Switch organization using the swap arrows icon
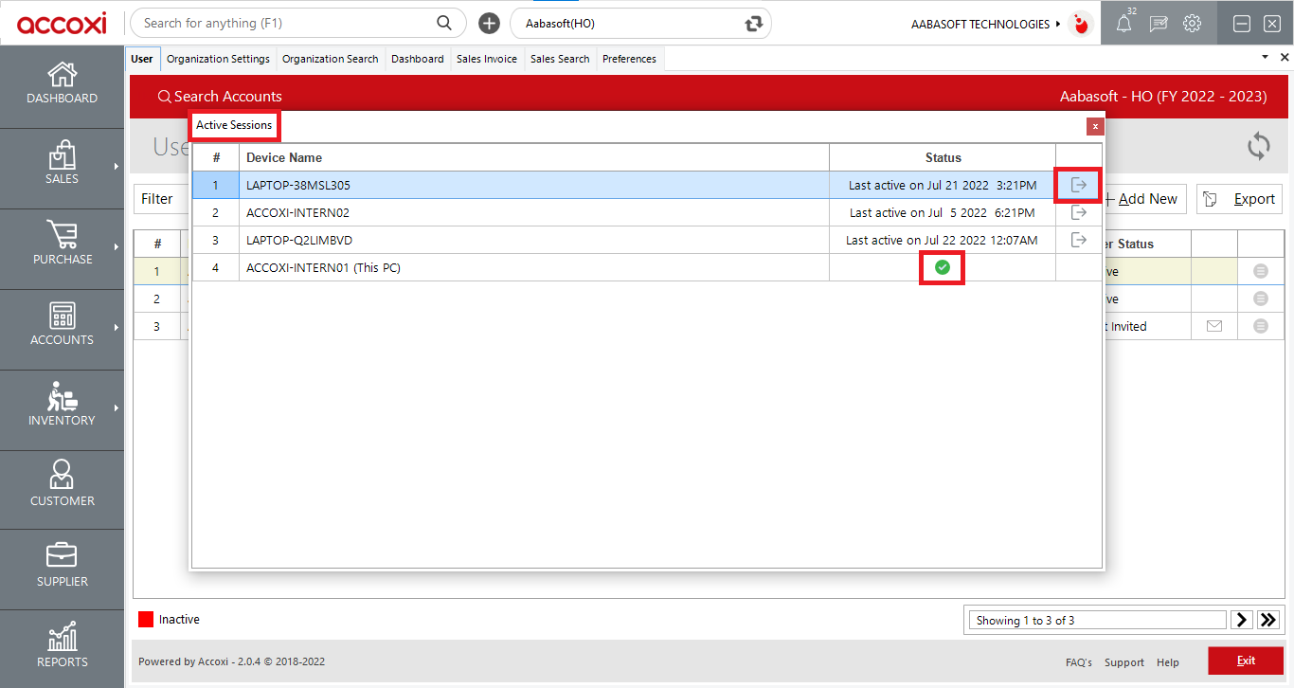The height and width of the screenshot is (688, 1294). tap(754, 24)
